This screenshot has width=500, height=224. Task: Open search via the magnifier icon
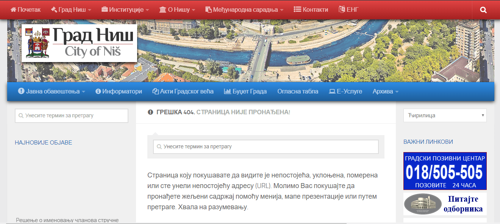(483, 9)
